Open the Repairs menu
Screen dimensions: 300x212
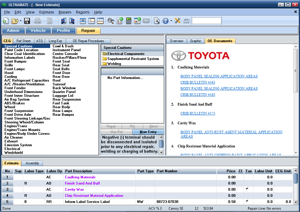click(65, 12)
